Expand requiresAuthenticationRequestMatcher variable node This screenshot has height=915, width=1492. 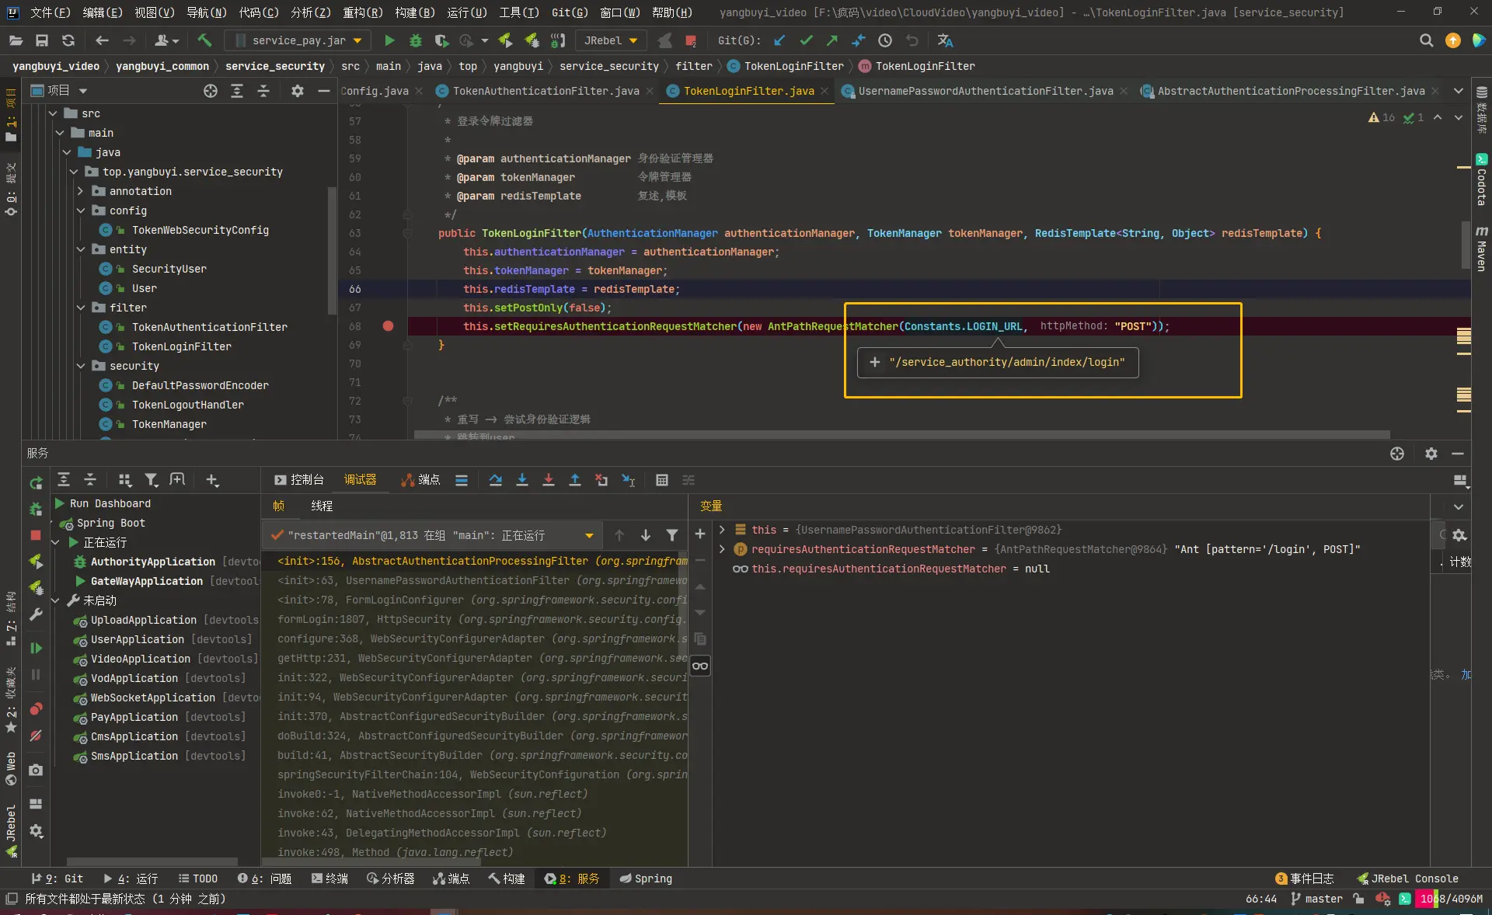coord(722,549)
